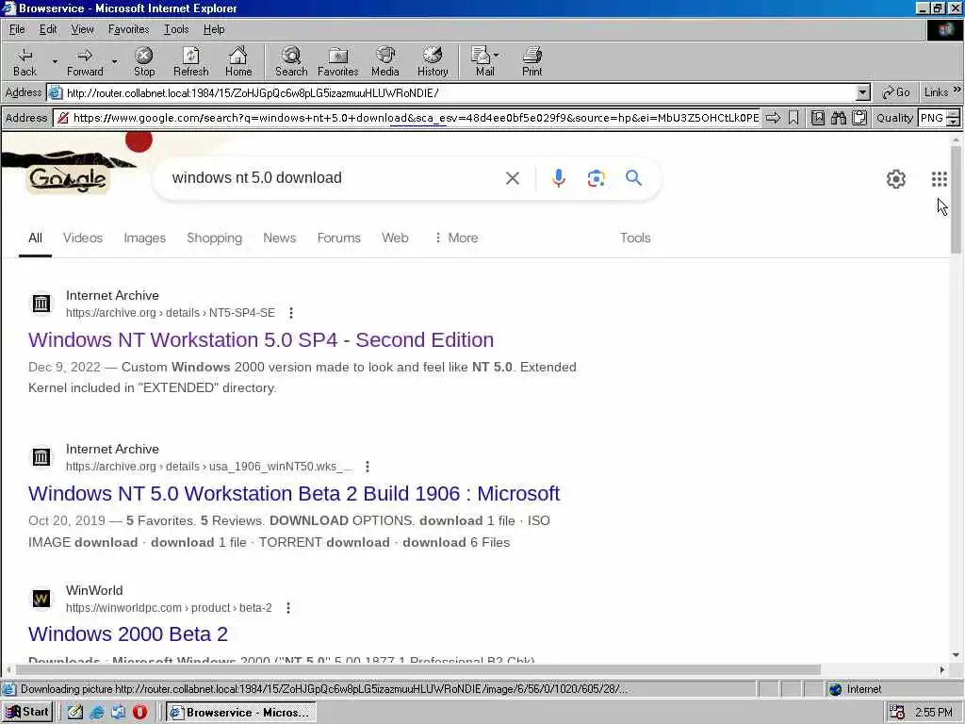Refresh the page in Internet Explorer
Image resolution: width=965 pixels, height=724 pixels.
pyautogui.click(x=190, y=61)
